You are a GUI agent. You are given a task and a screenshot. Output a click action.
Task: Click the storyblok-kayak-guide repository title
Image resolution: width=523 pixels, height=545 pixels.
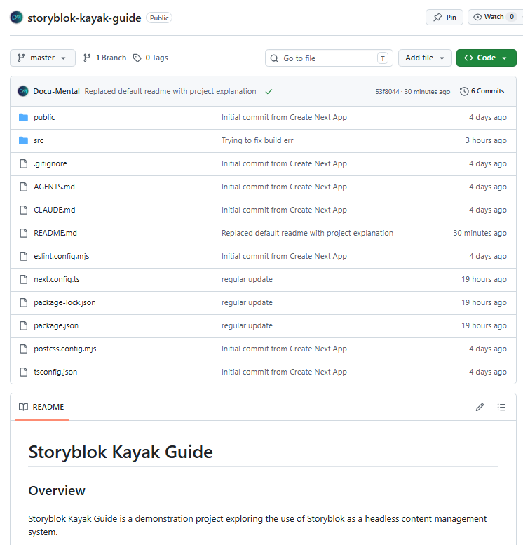(84, 18)
